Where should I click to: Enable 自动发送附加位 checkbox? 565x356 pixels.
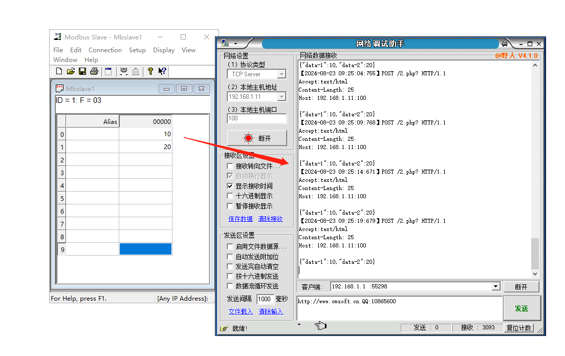pos(230,257)
